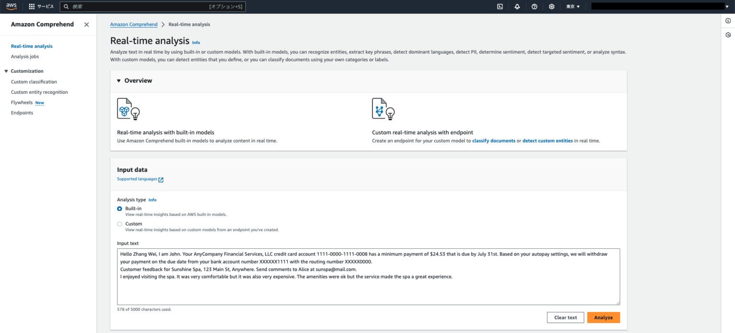The image size is (735, 333).
Task: Open the Info side panel icon
Action: 728,21
